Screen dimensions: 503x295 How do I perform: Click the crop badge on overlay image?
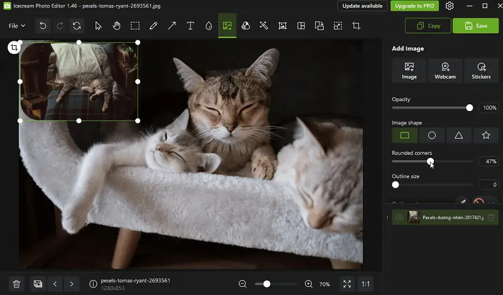click(x=14, y=48)
